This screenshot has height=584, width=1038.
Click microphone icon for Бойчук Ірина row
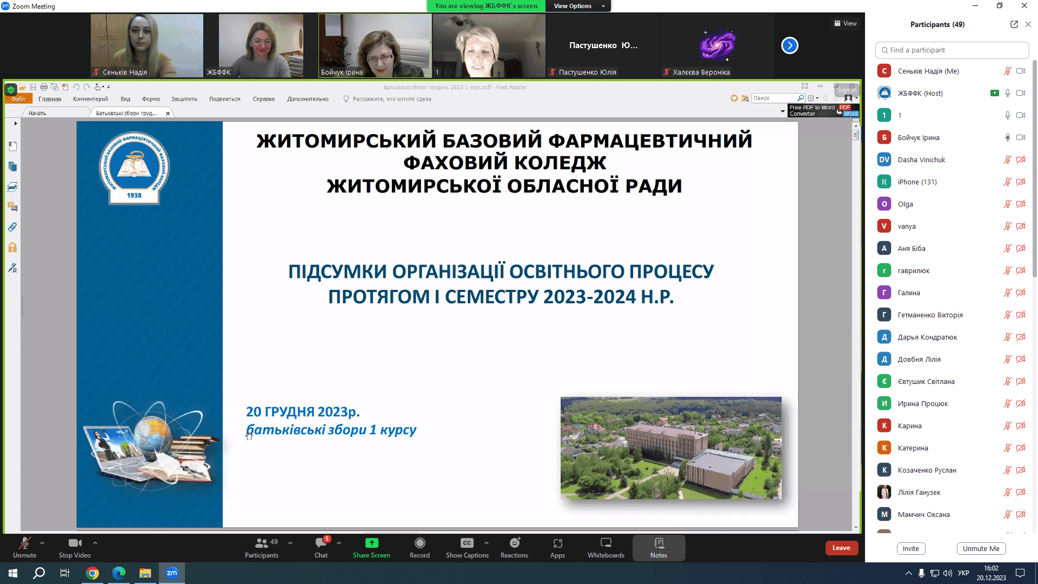tap(1008, 137)
